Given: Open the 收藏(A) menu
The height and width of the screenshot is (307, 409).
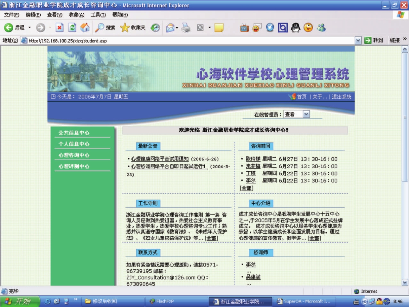Looking at the screenshot, I should click(x=76, y=15).
